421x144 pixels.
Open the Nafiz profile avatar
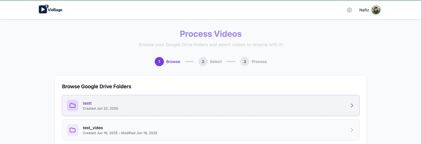tap(376, 10)
